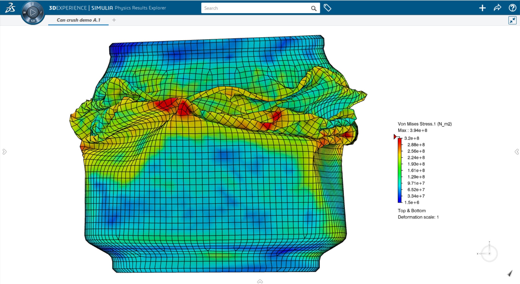The width and height of the screenshot is (520, 284).
Task: Click the Deformation scale: 1 label
Action: (418, 217)
